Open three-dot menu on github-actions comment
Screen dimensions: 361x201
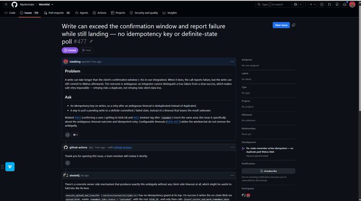[x=232, y=147]
